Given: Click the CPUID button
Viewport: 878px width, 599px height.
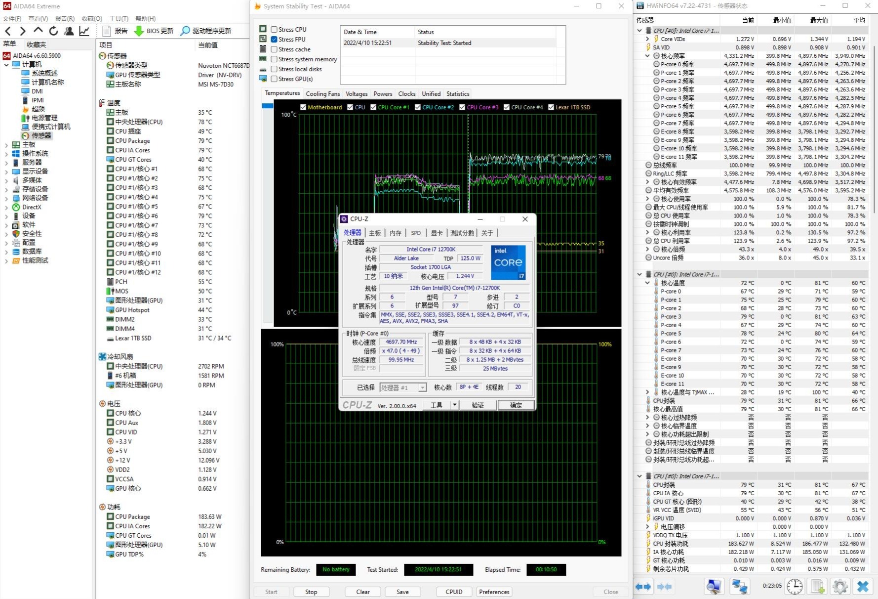Looking at the screenshot, I should (x=454, y=592).
